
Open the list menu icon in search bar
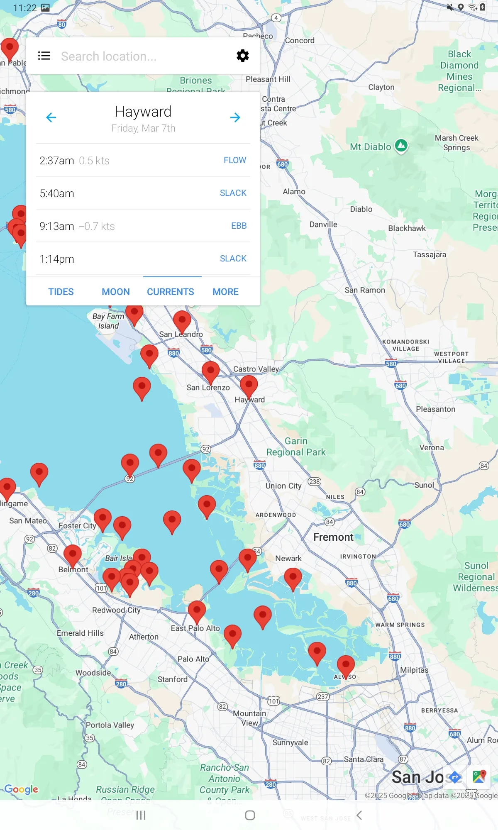[44, 56]
